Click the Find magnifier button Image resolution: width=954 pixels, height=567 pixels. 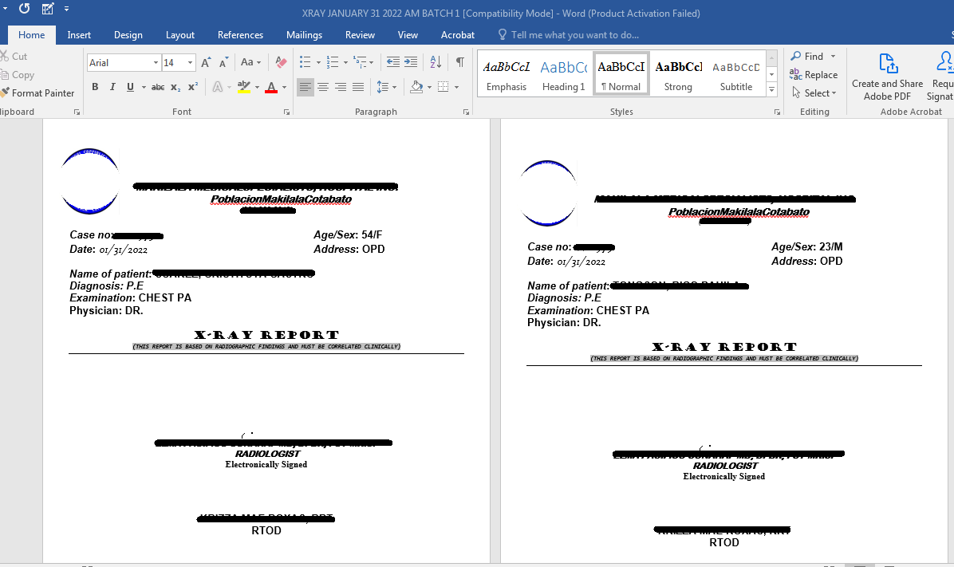click(x=806, y=56)
